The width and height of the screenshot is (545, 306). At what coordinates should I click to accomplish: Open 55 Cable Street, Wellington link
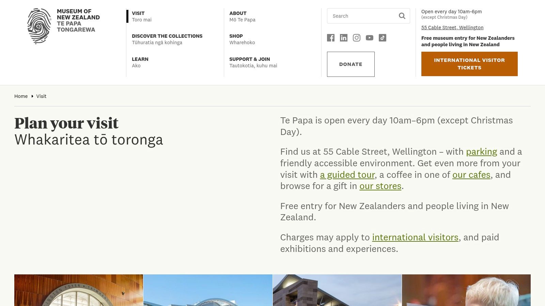pos(452,28)
